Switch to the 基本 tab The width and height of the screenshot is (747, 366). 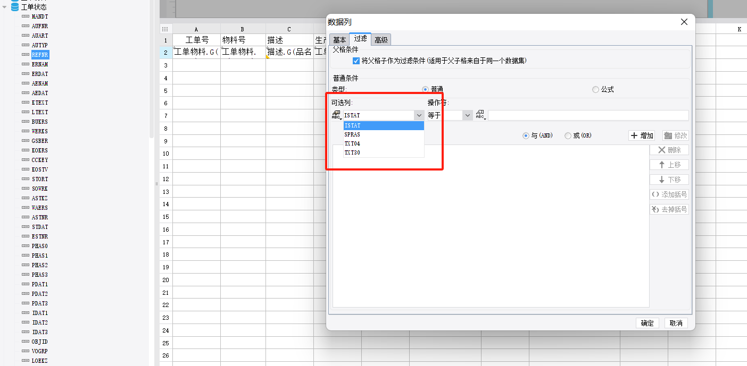tap(339, 40)
